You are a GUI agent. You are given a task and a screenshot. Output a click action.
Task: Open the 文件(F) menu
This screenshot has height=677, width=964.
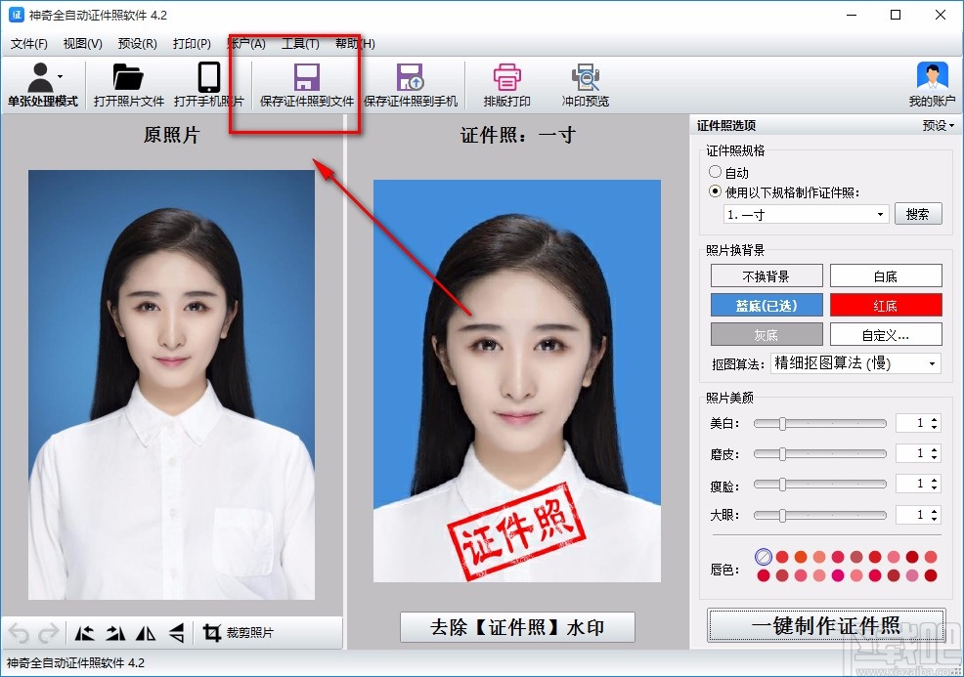[x=29, y=44]
